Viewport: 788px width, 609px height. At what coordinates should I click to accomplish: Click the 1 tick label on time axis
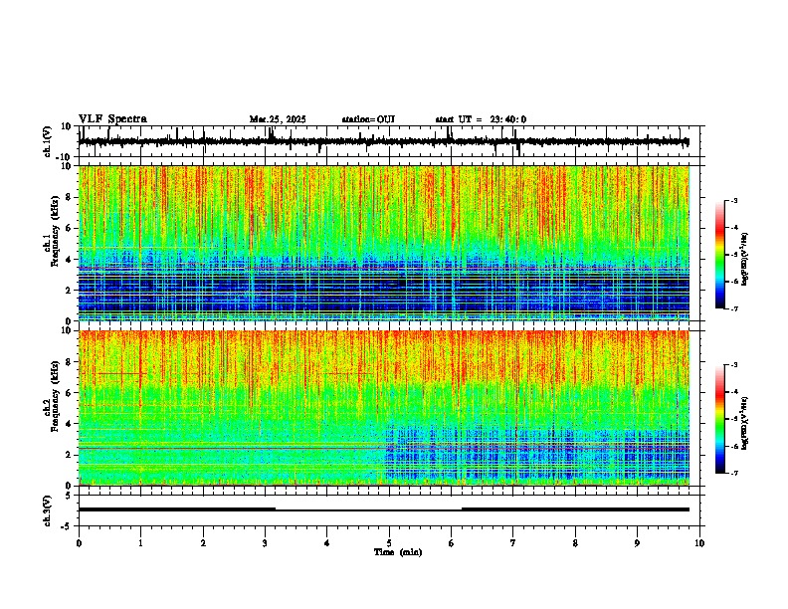140,543
